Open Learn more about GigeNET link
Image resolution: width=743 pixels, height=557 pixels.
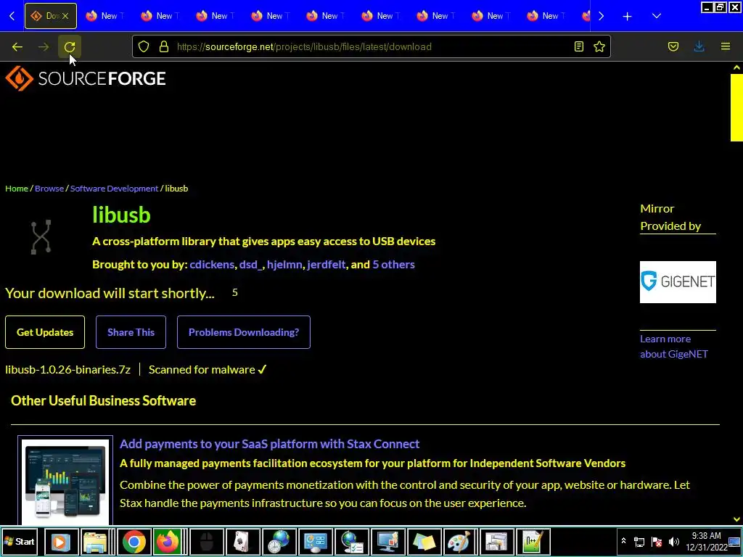pyautogui.click(x=674, y=346)
